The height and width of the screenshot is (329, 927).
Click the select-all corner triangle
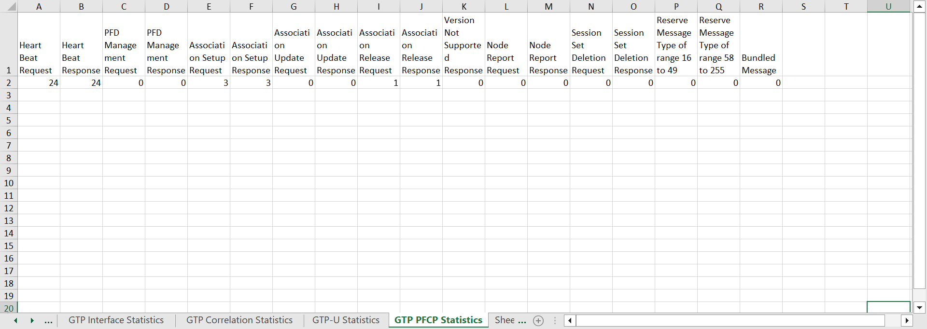click(x=9, y=6)
